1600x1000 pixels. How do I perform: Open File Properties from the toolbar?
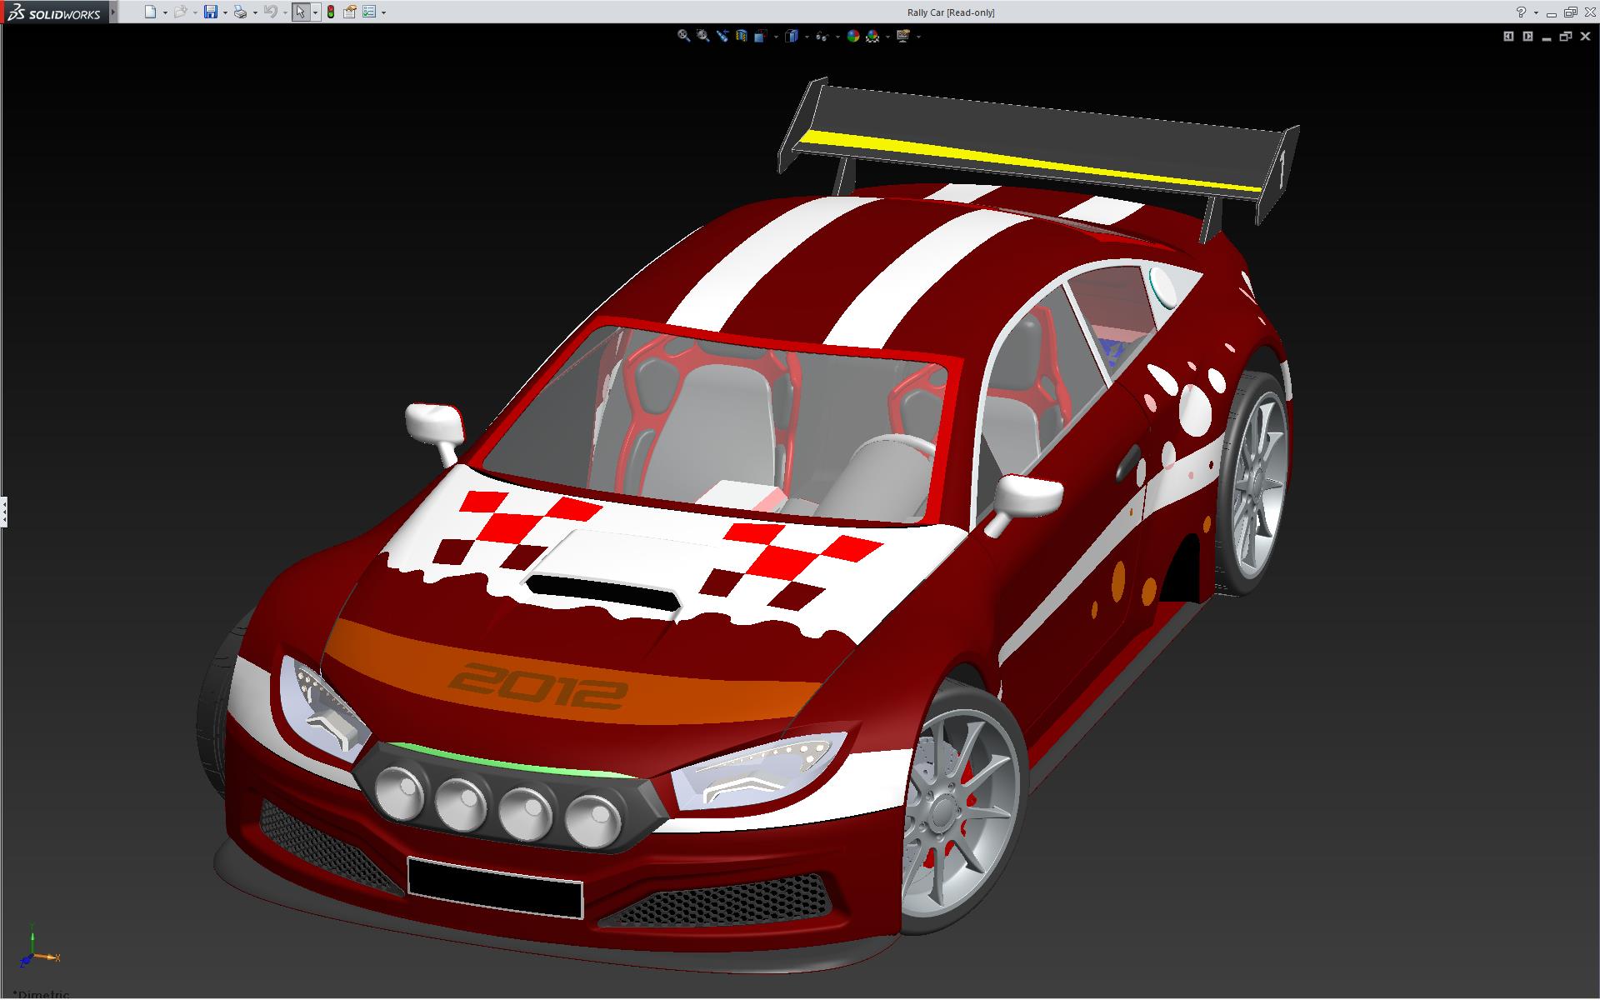[350, 12]
